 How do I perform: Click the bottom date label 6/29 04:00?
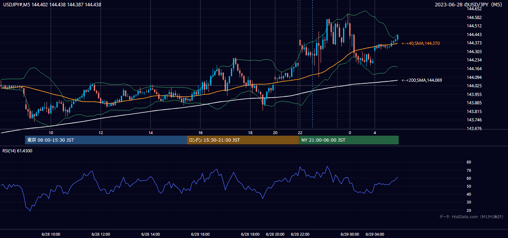375,234
